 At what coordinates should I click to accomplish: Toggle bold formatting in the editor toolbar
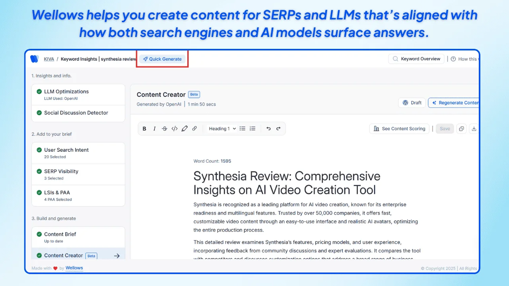click(x=144, y=128)
